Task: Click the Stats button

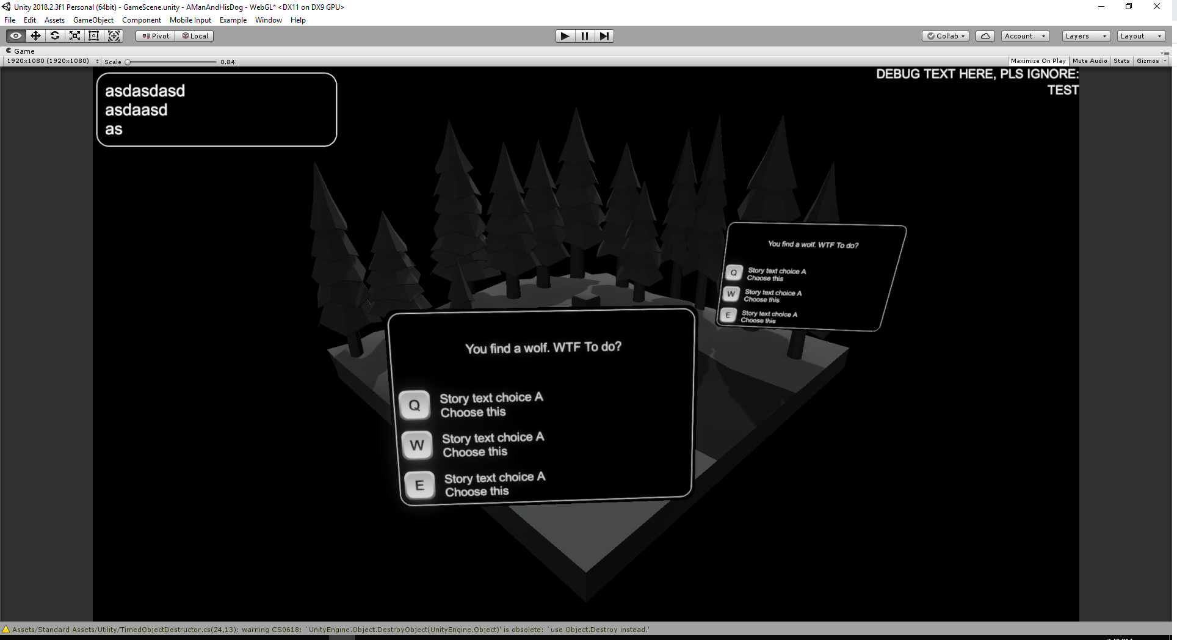Action: (1121, 60)
